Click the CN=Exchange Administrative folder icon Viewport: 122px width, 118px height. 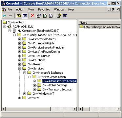[81, 27]
